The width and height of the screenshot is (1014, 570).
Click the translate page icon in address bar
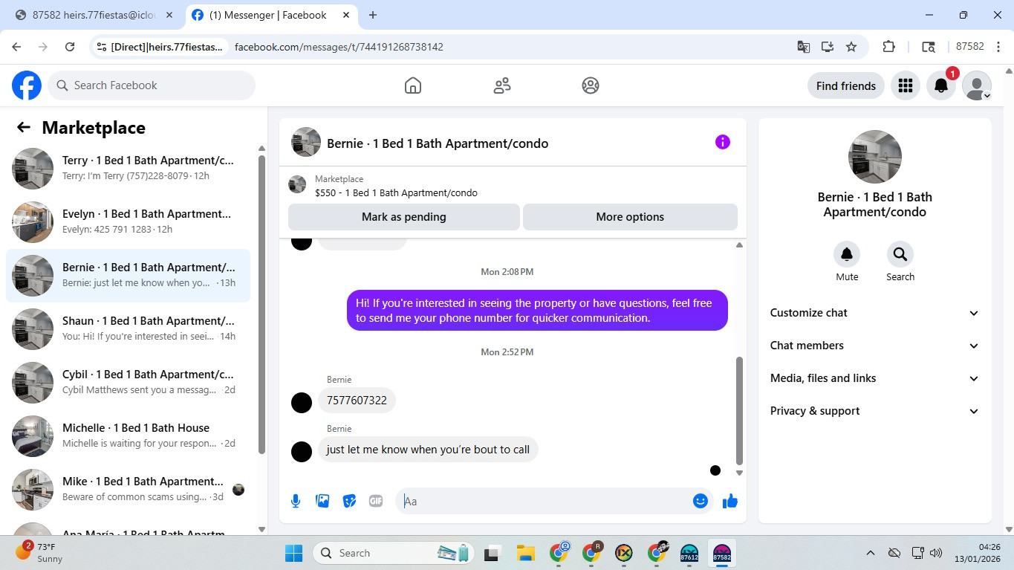(803, 47)
